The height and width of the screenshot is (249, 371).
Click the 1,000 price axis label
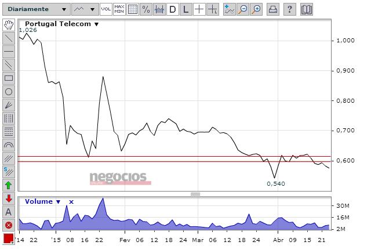coord(345,41)
